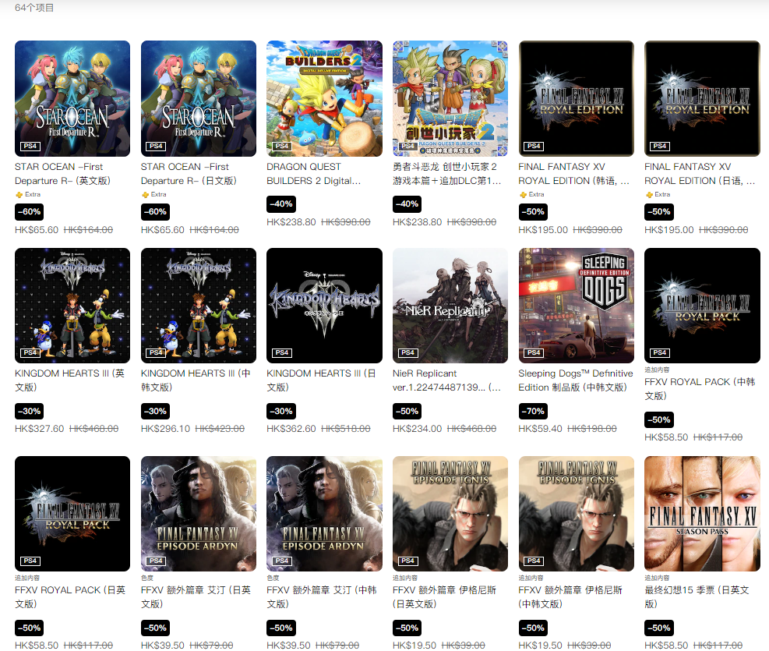Click the PS4 badge on KINGDOM HEARTS III (英文版) cover
The image size is (769, 651).
tap(30, 352)
